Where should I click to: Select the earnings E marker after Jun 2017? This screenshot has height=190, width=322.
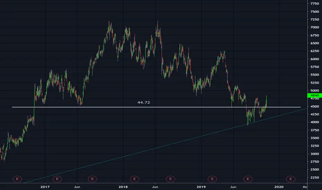[x=92, y=179]
